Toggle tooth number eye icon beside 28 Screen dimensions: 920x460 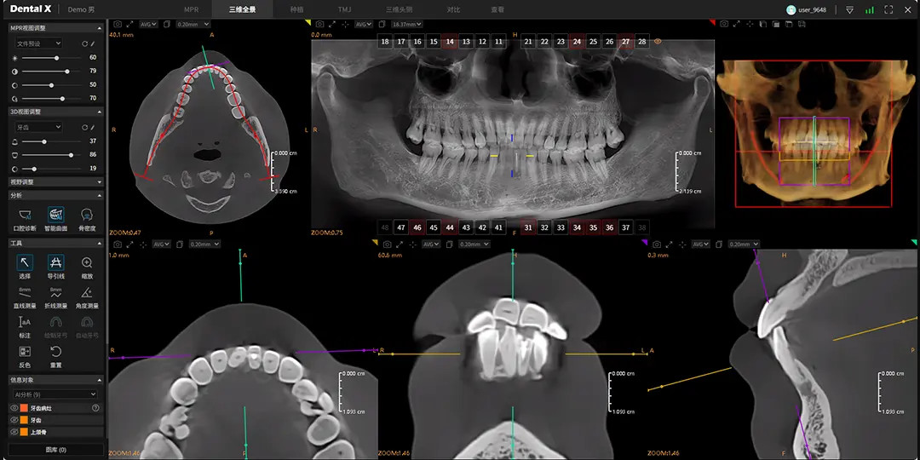[x=658, y=42]
